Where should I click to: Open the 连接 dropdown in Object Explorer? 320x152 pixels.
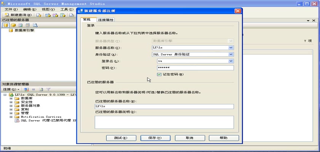[11, 89]
